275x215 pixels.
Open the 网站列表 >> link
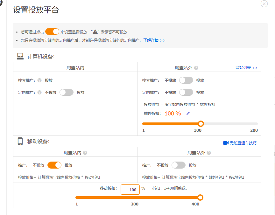tap(246, 68)
